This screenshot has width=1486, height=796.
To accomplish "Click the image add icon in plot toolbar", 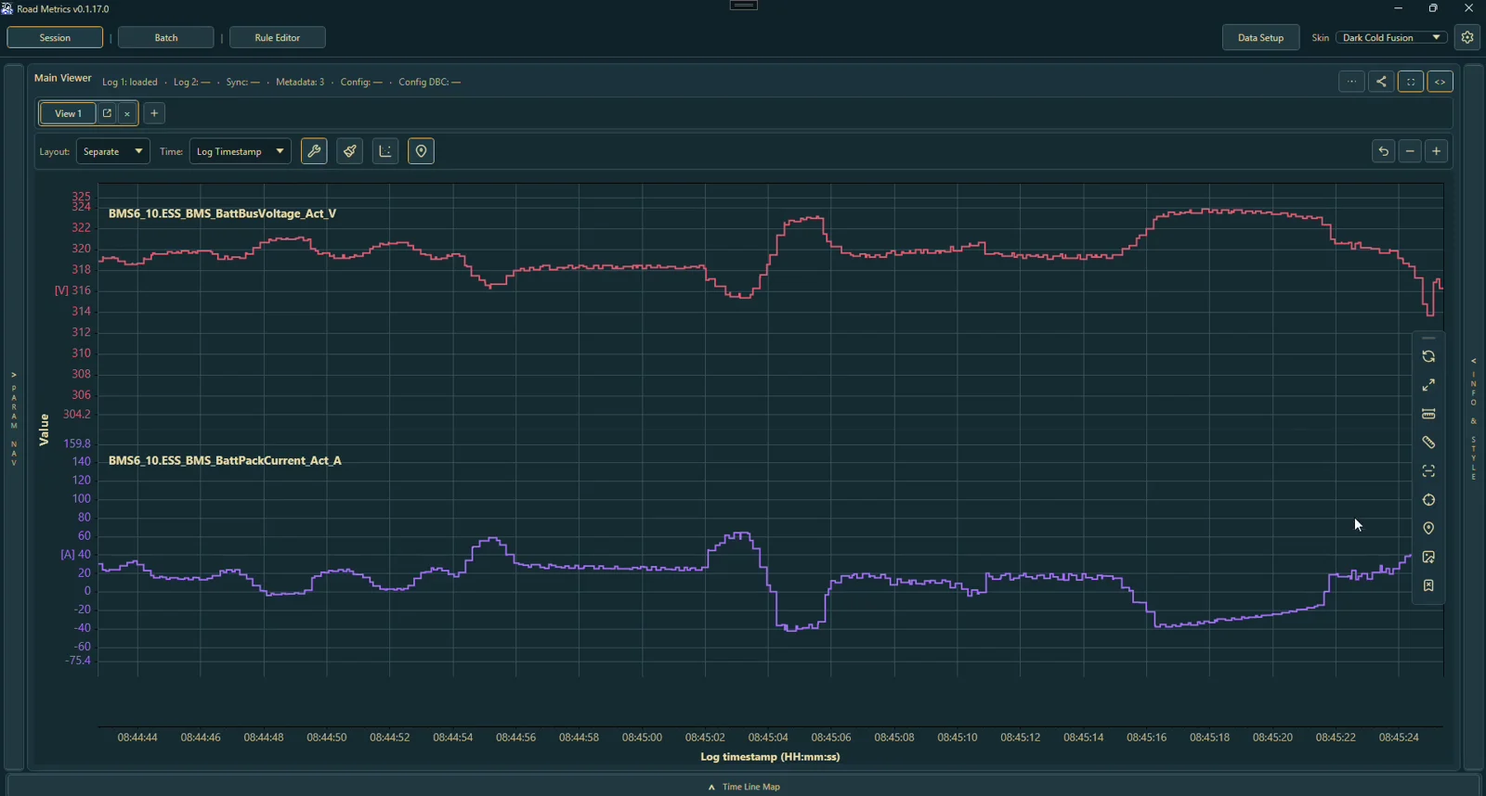I will pyautogui.click(x=1428, y=558).
